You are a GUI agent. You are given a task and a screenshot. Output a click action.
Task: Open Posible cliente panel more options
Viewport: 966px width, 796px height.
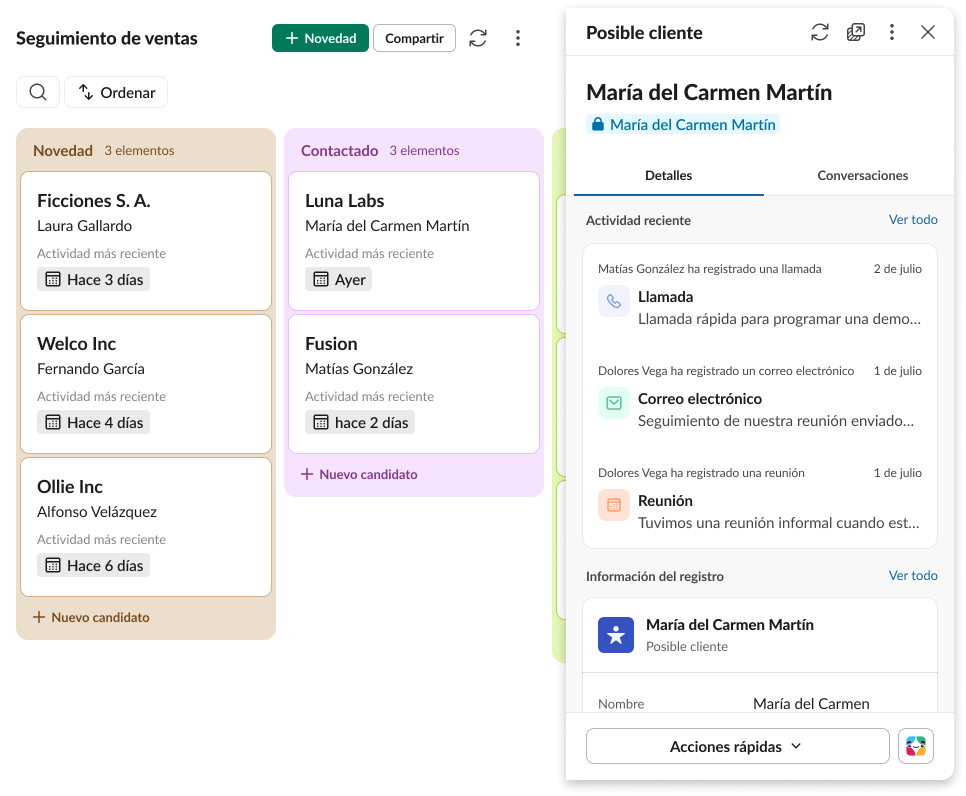[892, 32]
